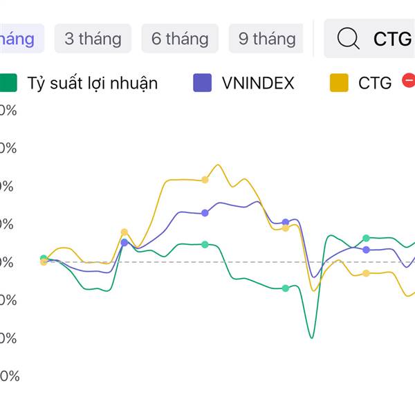The width and height of the screenshot is (415, 415).
Task: Click the dashed zero baseline
Action: click(x=173, y=262)
